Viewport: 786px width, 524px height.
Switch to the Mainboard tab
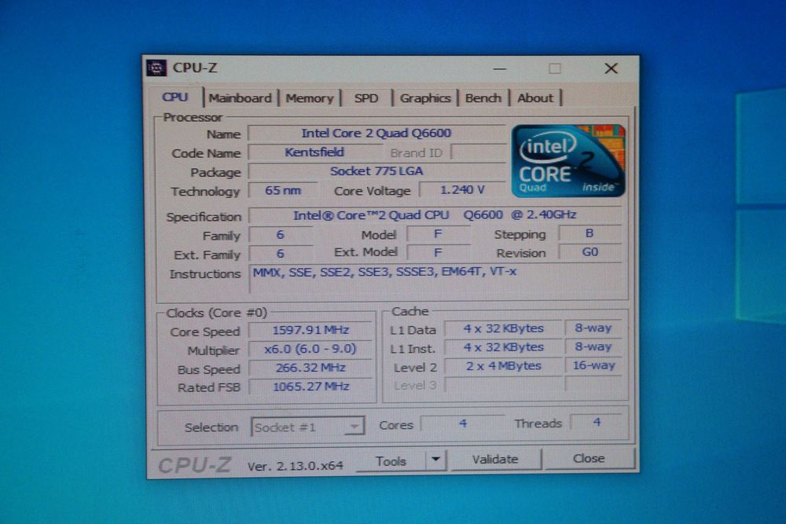pyautogui.click(x=240, y=98)
